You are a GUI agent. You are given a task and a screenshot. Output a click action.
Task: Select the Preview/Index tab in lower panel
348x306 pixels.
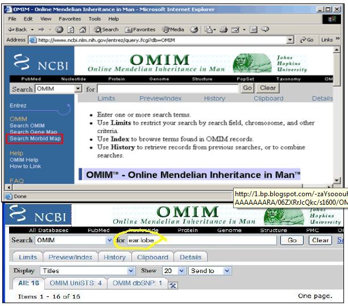pos(71,257)
